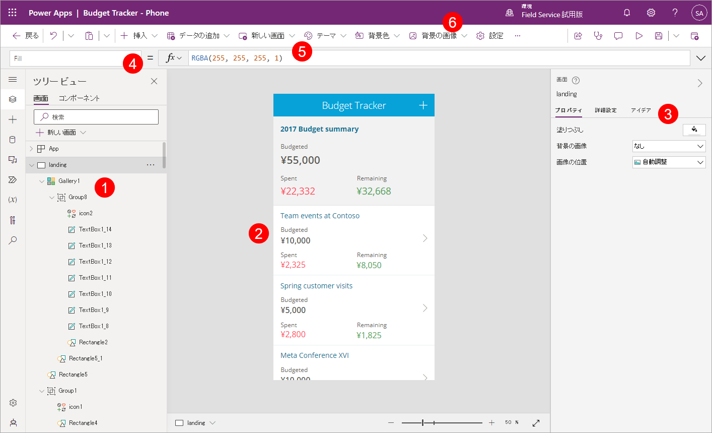Click the Fill property selector field
This screenshot has height=433, width=712.
click(x=76, y=58)
